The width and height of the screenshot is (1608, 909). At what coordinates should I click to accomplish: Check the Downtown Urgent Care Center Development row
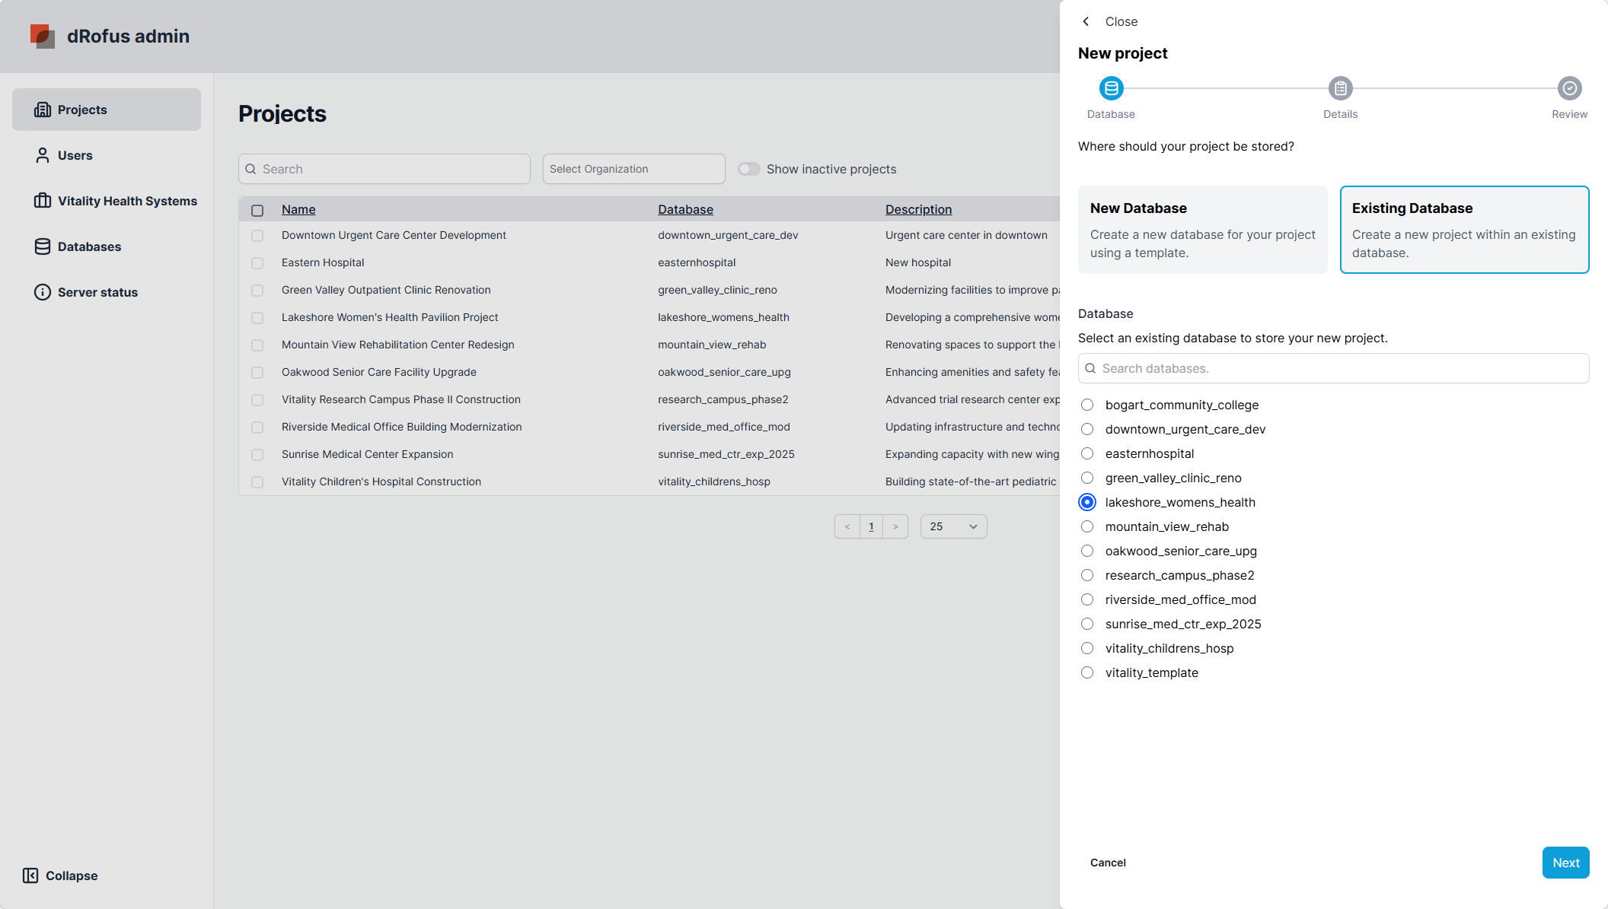point(257,236)
